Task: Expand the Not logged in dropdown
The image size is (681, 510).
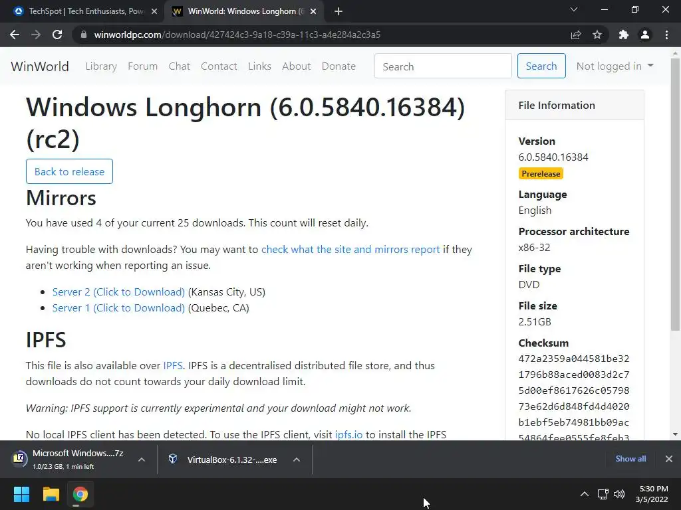Action: pyautogui.click(x=614, y=66)
